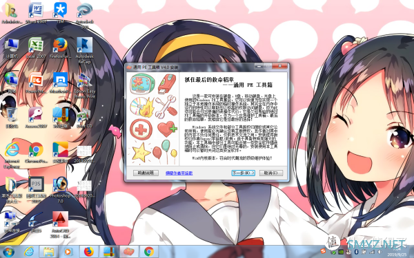Open the volume speaker tray icon

(379, 252)
